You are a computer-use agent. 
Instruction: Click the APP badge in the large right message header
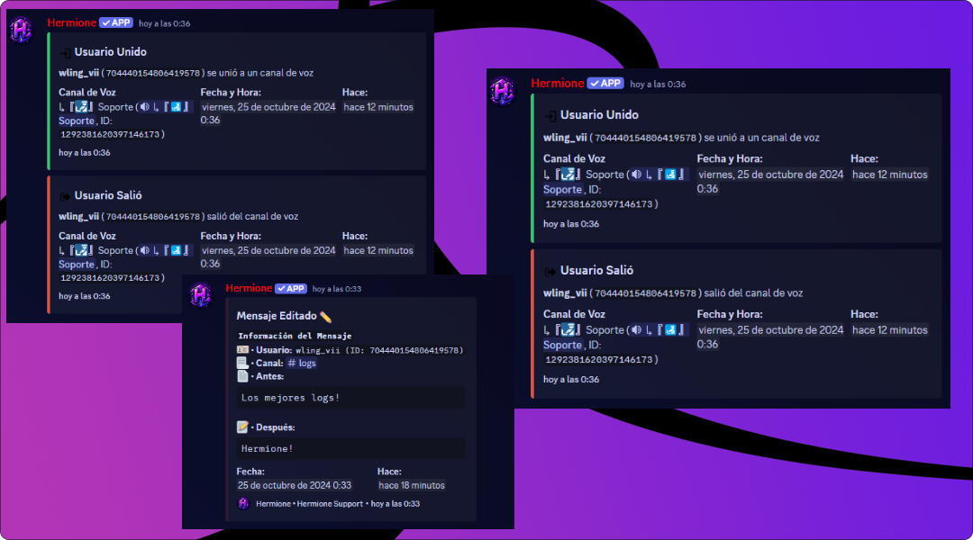pos(605,83)
